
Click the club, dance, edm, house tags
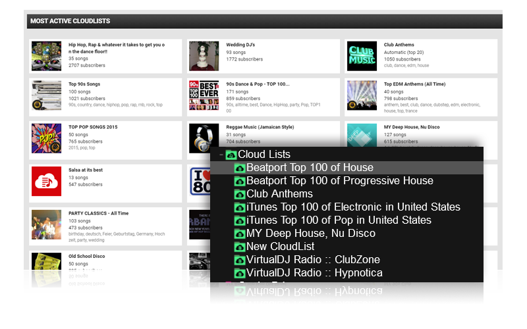[x=406, y=65]
